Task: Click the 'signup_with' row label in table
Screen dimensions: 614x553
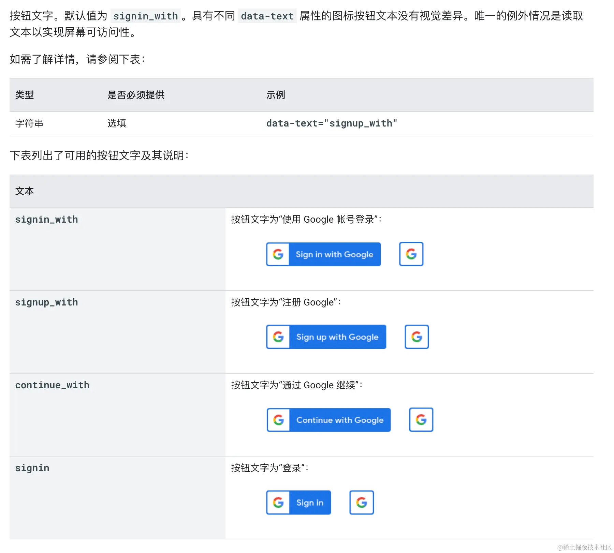Action: point(47,302)
